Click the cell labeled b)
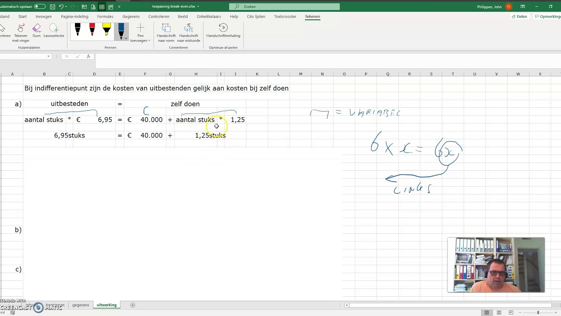This screenshot has width=561, height=316. 18,230
